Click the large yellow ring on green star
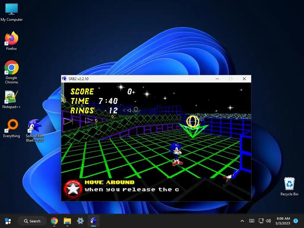 tap(192, 121)
